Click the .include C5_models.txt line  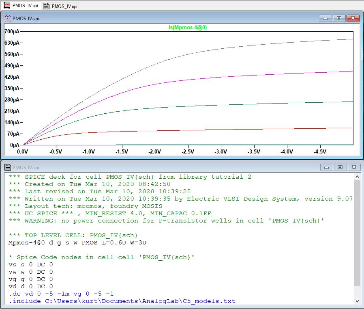[x=122, y=301]
